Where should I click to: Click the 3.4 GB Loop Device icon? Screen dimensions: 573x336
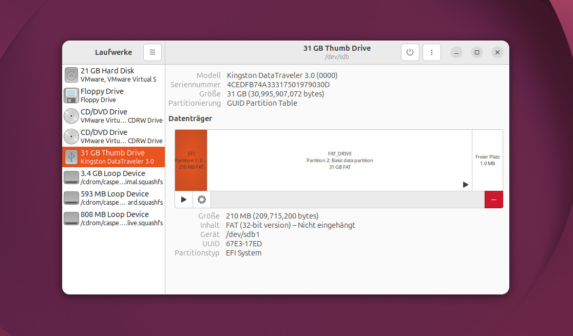click(71, 177)
